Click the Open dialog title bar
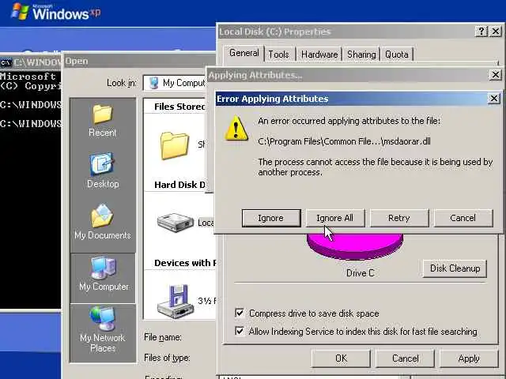Screen dimensions: 506x379 tap(140, 61)
